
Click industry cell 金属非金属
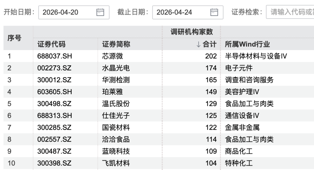pos(242,127)
